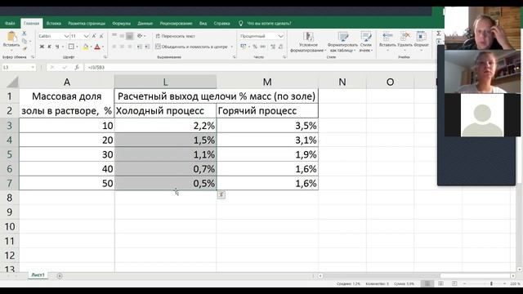Open the Borders dropdown arrow
523x294 pixels.
tap(77, 47)
